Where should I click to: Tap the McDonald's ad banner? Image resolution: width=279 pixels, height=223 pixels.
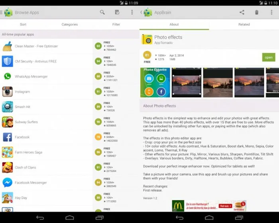209,206
